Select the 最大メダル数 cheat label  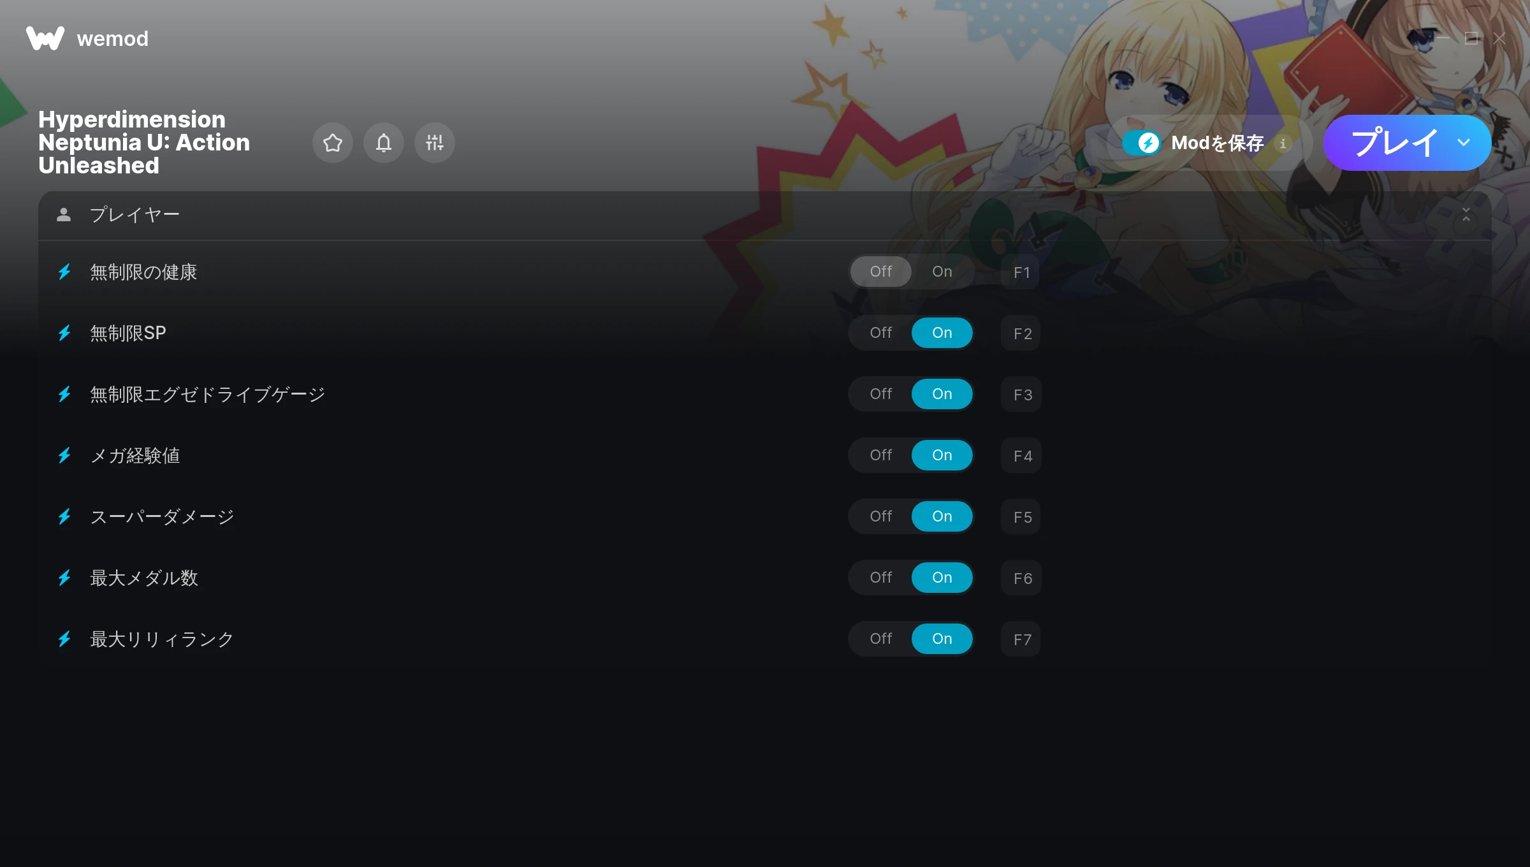(x=144, y=578)
